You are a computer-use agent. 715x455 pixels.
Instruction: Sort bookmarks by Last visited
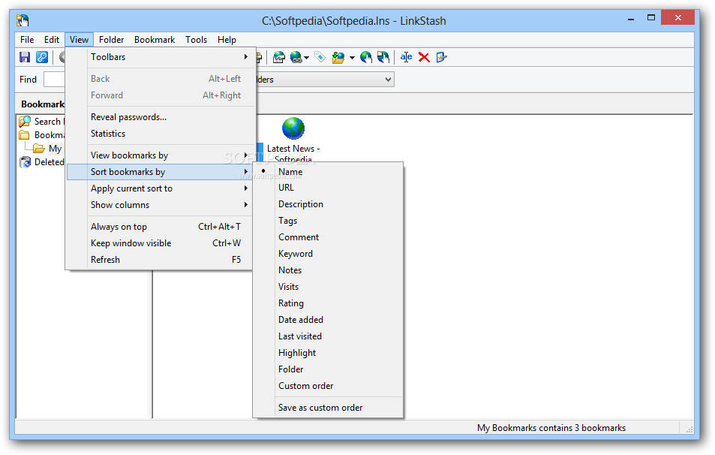[328, 336]
